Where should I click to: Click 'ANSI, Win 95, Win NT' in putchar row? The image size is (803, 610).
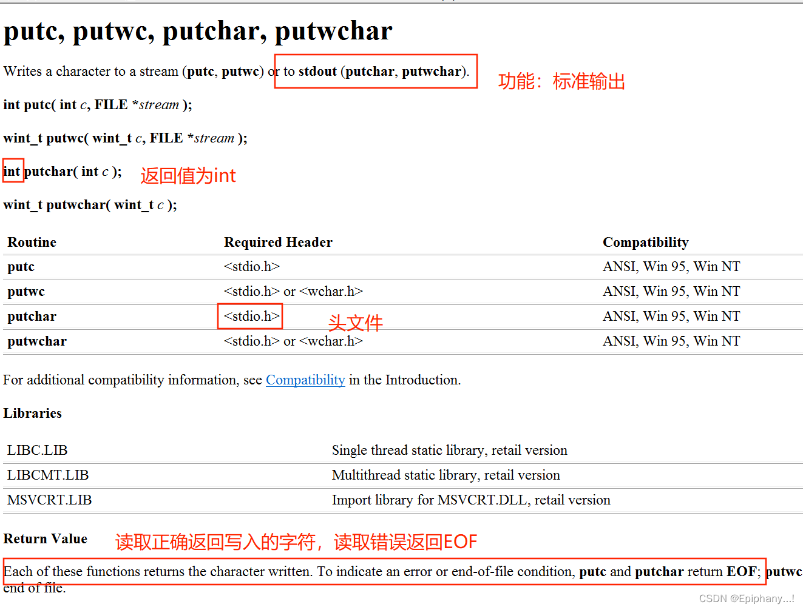671,317
